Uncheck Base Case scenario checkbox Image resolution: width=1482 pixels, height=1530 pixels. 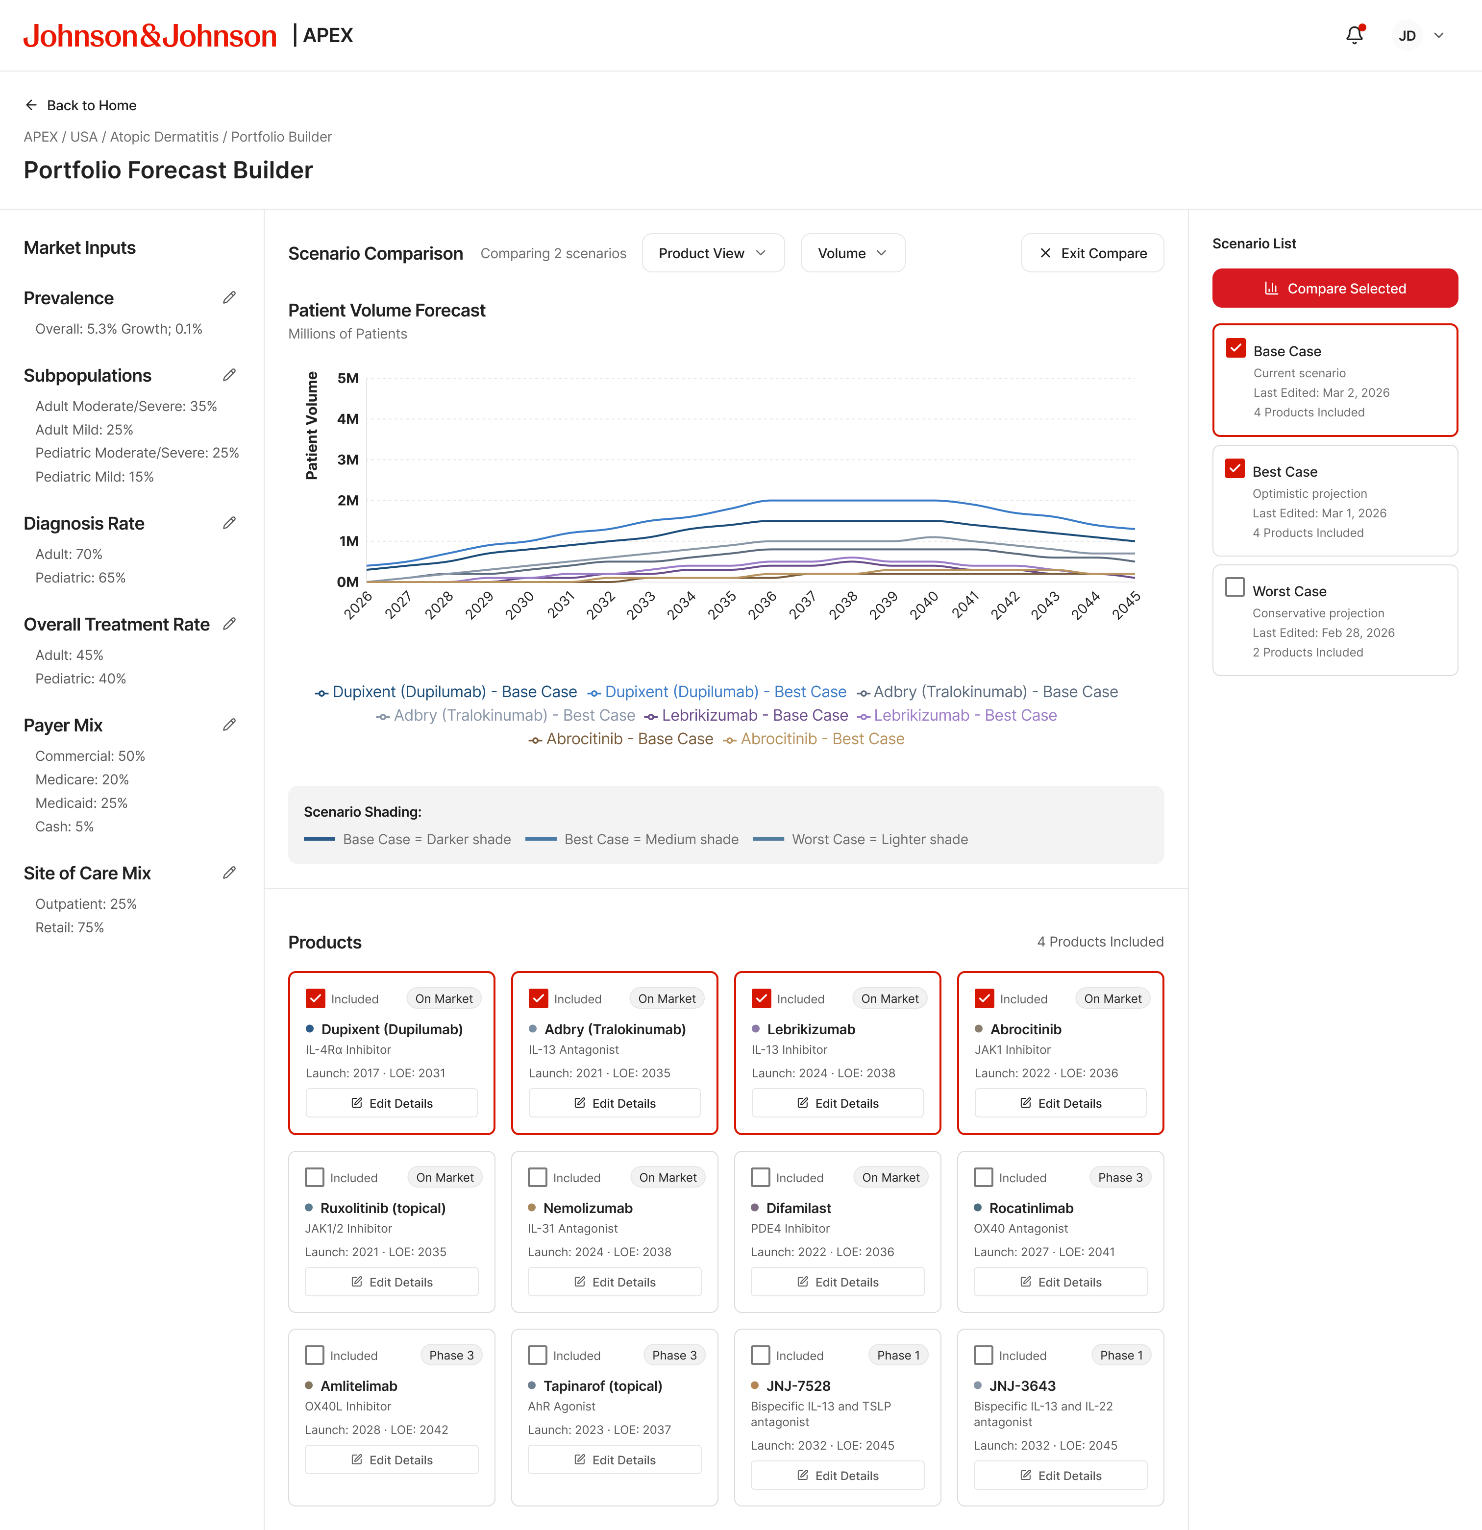pyautogui.click(x=1235, y=347)
